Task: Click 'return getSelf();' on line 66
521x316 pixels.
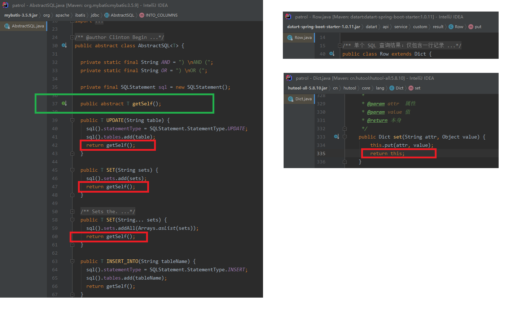Action: click(111, 286)
